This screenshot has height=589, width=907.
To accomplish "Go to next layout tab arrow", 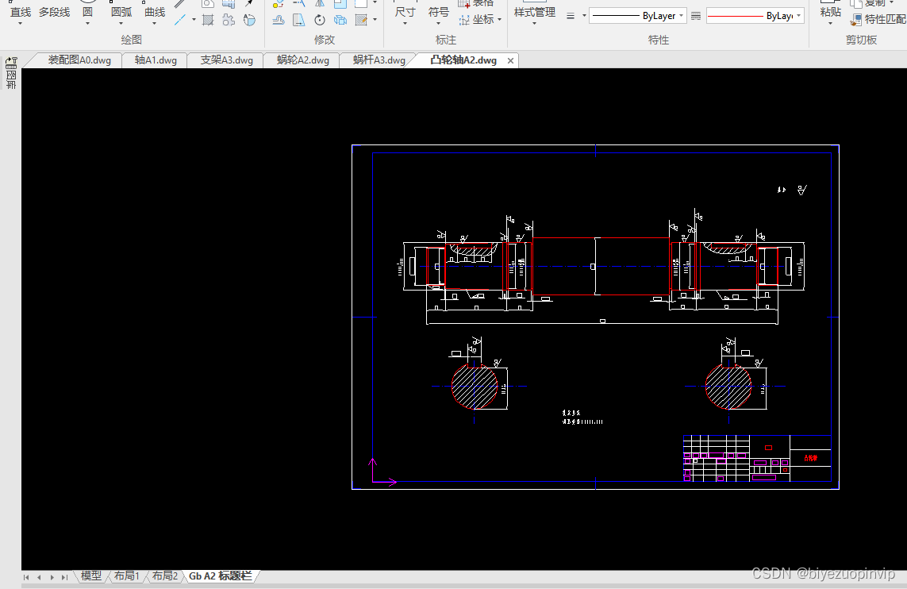I will click(52, 577).
